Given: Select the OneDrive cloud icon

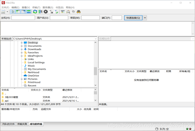Looking at the screenshot, I should (25, 76).
